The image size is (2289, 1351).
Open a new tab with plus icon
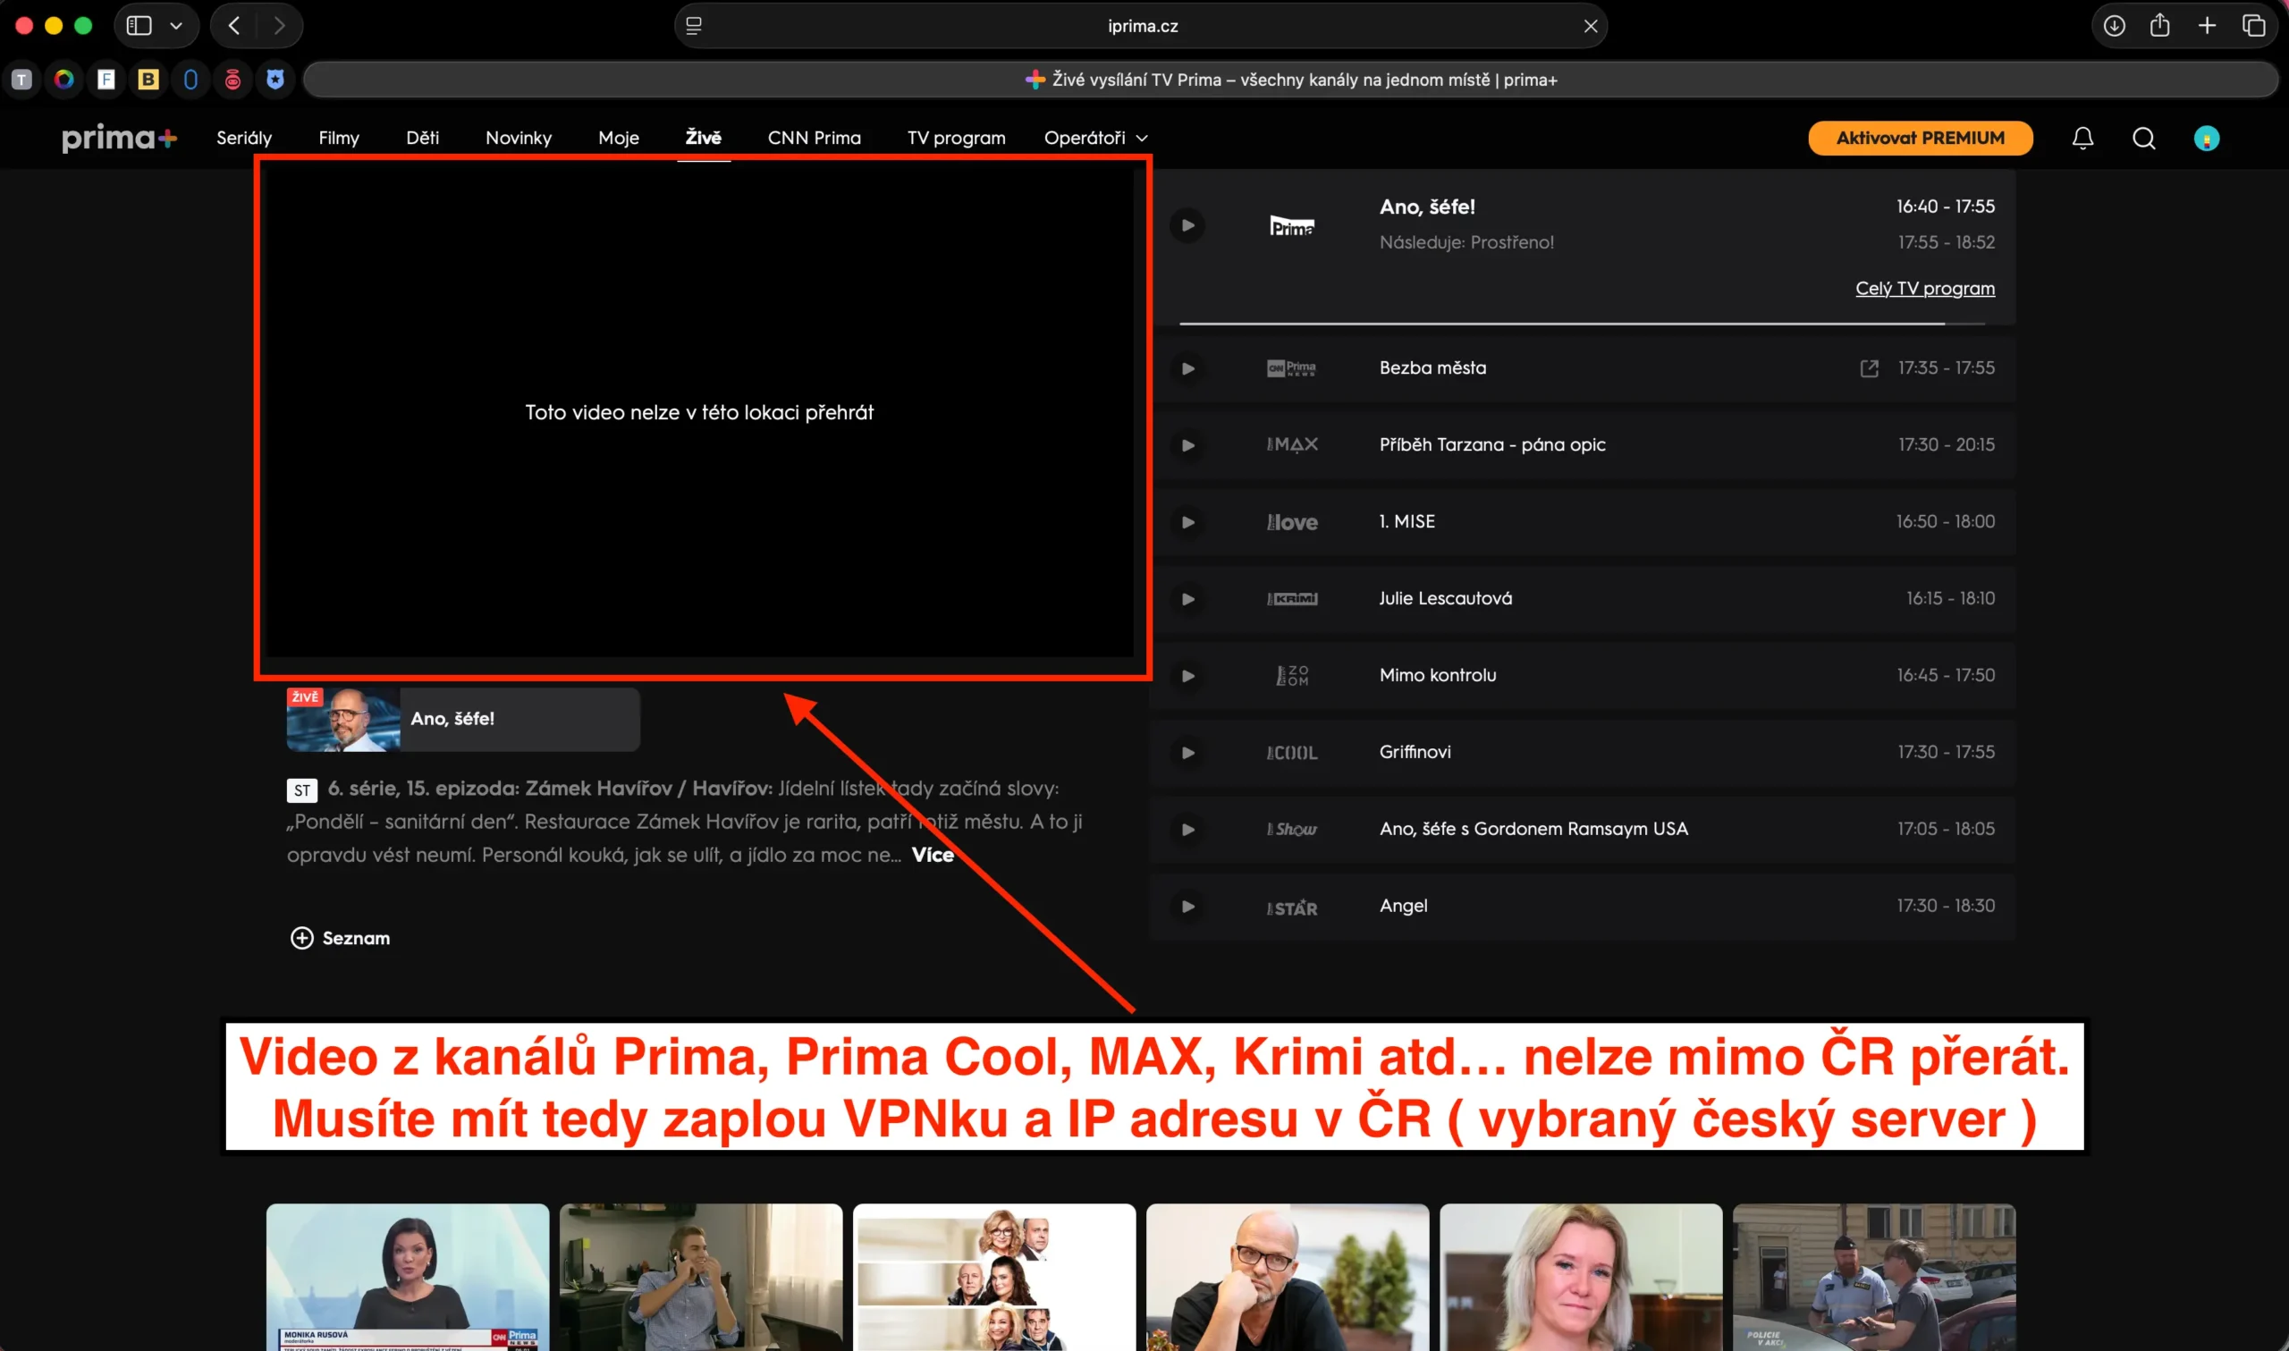(x=2207, y=26)
